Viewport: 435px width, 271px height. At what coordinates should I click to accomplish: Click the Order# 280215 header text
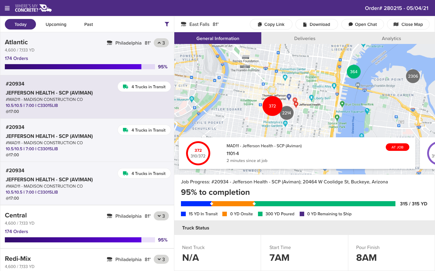397,8
